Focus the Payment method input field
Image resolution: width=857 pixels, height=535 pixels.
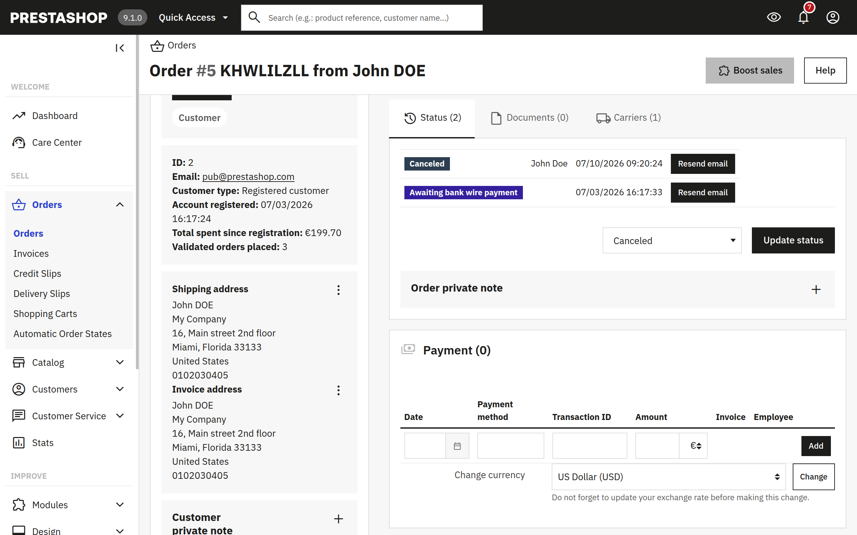(510, 446)
